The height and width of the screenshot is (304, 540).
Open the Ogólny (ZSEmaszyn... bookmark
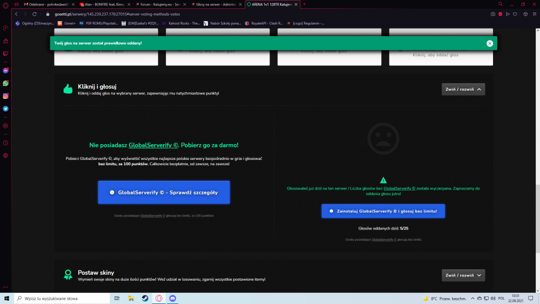click(x=35, y=23)
